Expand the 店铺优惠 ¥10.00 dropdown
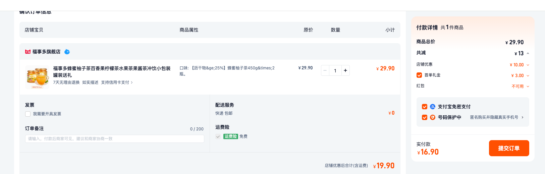 (x=528, y=65)
